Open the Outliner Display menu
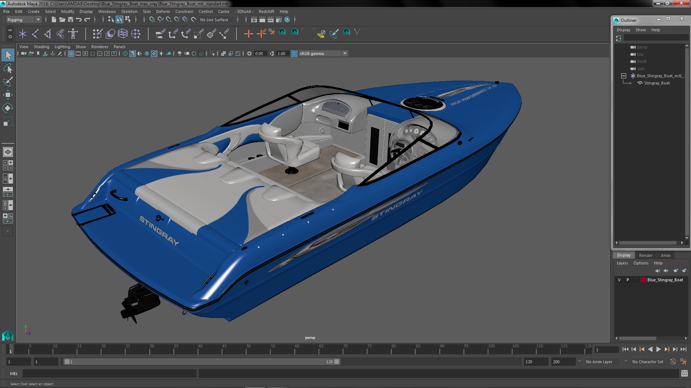This screenshot has height=388, width=691. click(x=623, y=30)
